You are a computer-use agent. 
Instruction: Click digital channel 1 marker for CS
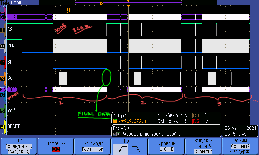(2, 30)
